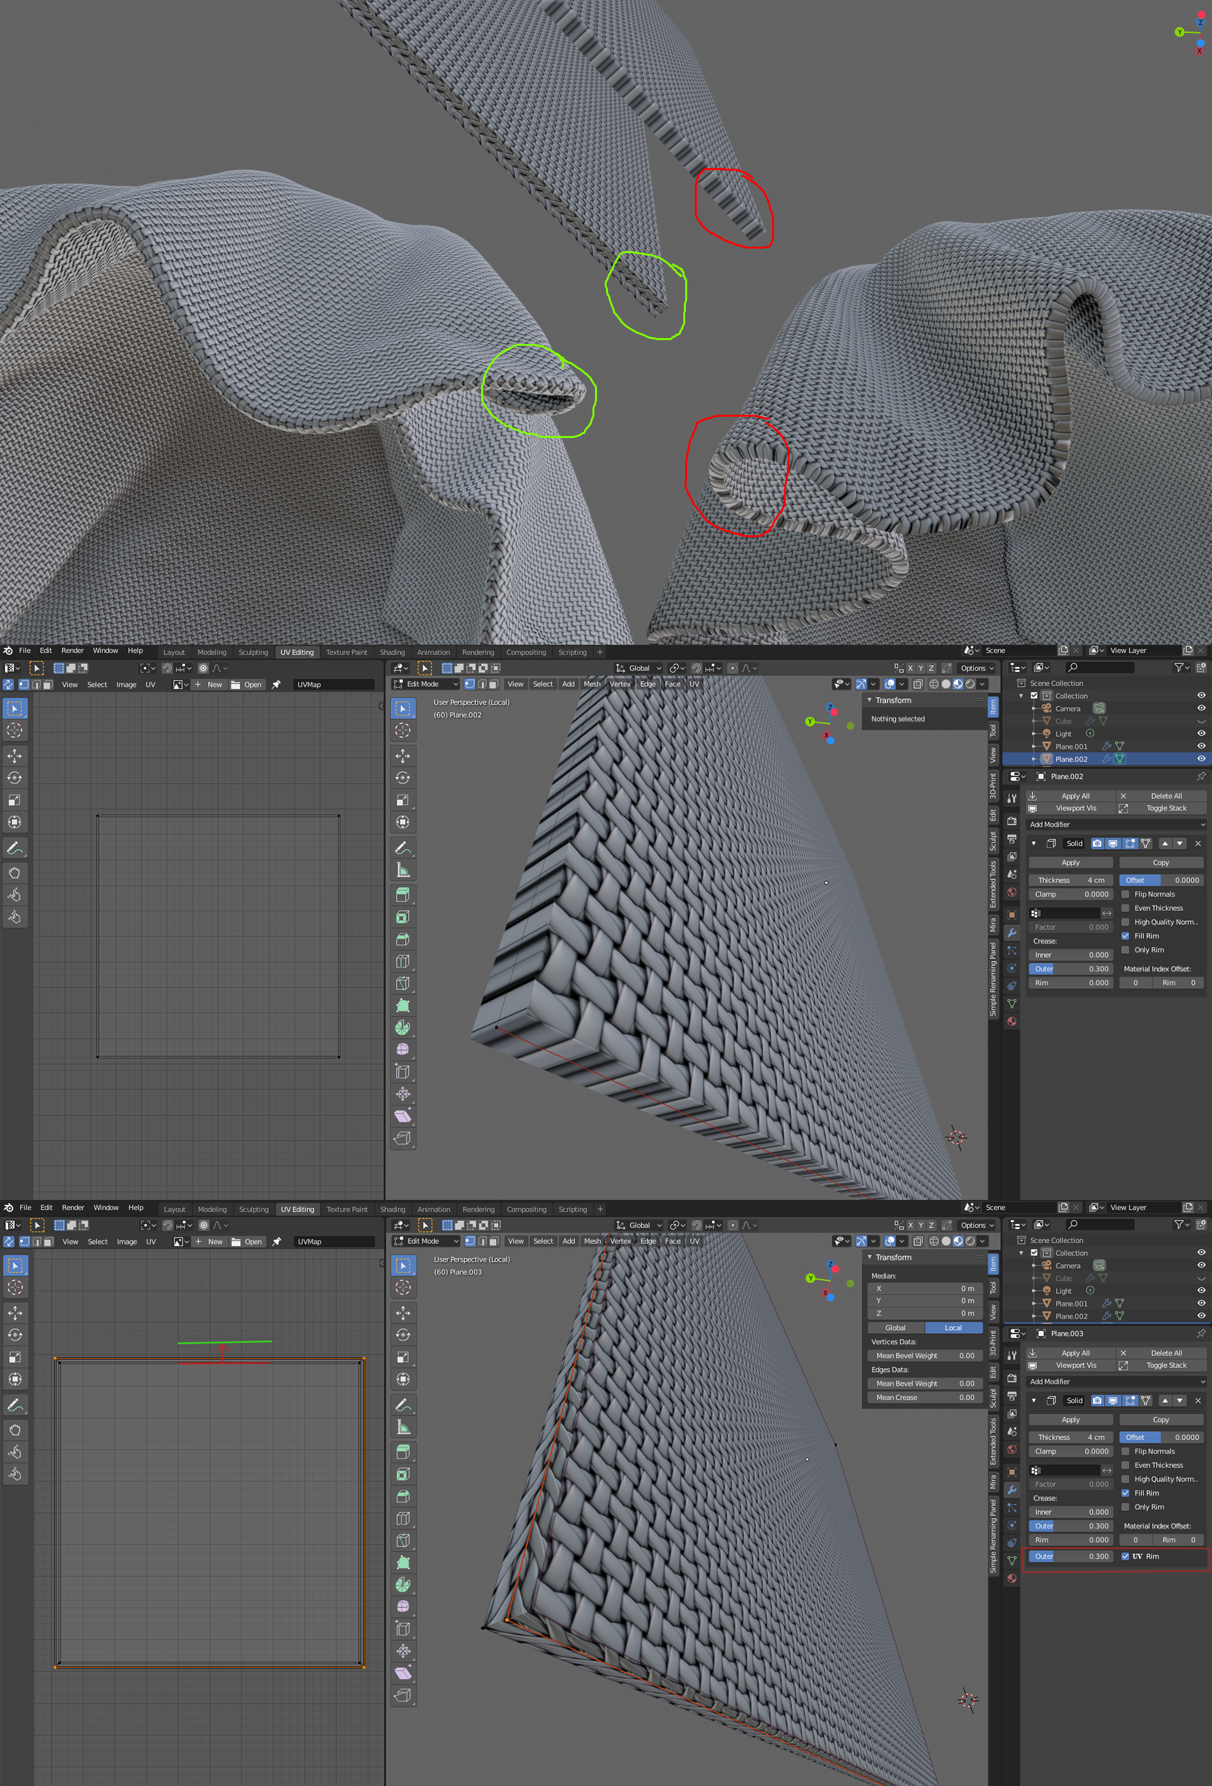Enable Even Thickness in upper window modifier
The image size is (1212, 1786).
[1125, 907]
